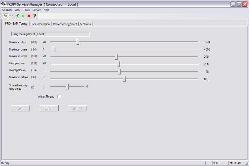Click the 'Maximum users' label
The height and width of the screenshot is (166, 249).
18,49
